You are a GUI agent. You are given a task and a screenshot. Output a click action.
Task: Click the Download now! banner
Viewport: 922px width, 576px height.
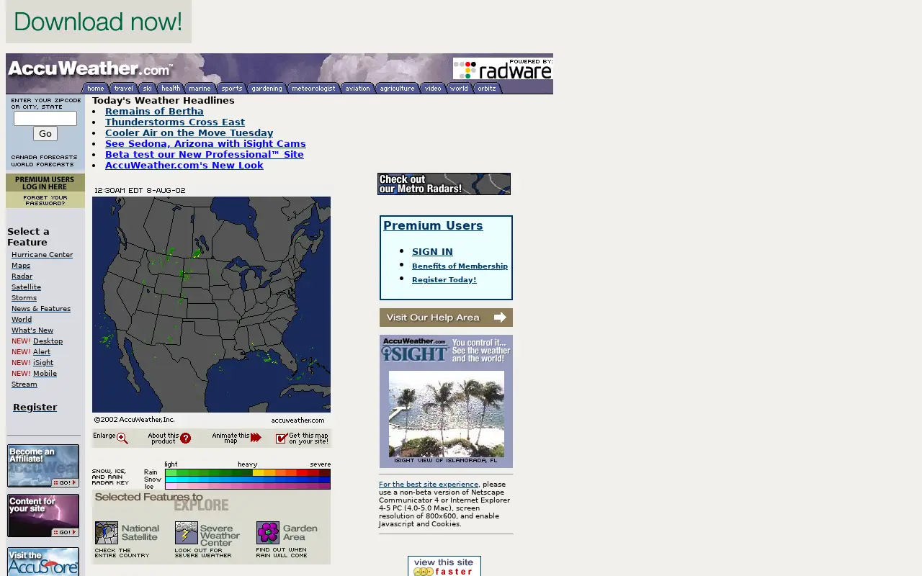[x=99, y=22]
